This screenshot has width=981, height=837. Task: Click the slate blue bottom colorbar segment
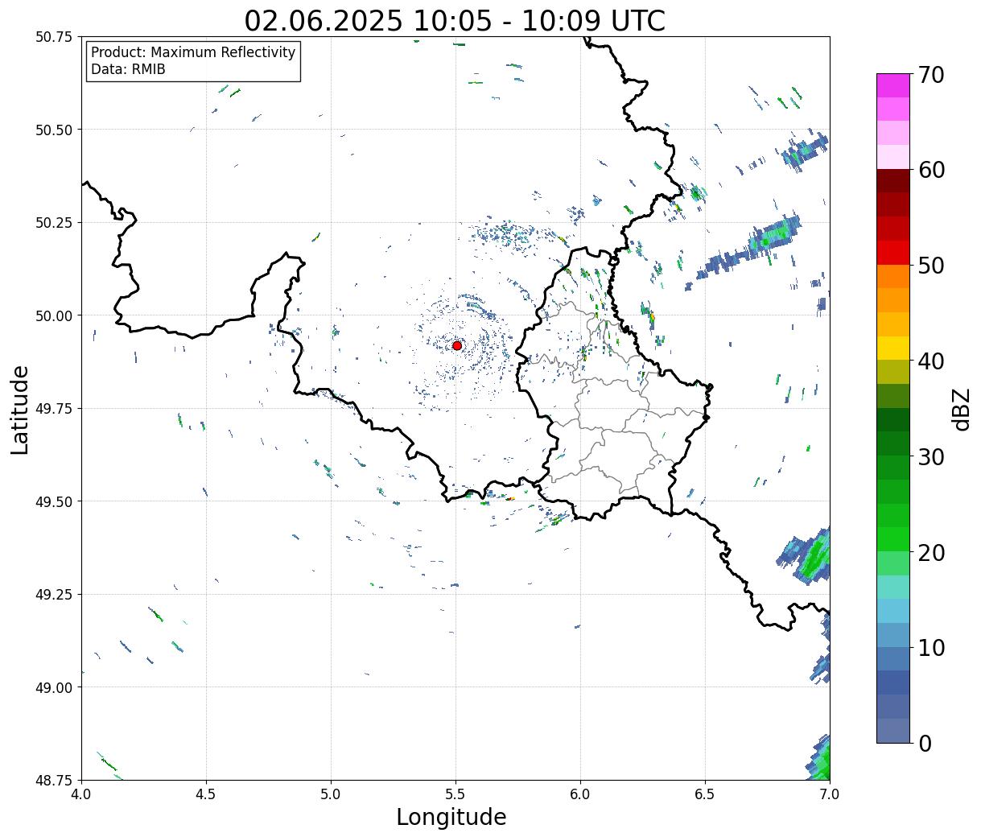pos(893,731)
